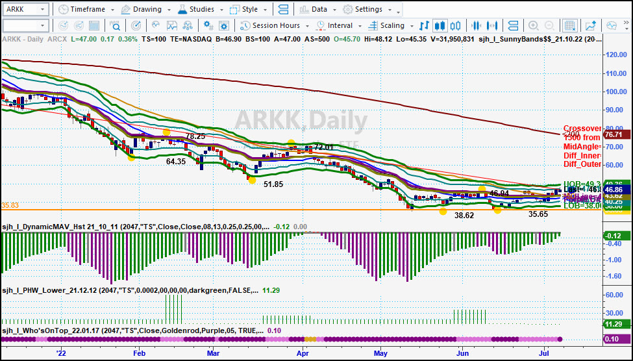Click the second greyed chart-arrow icon
The width and height of the screenshot is (633, 361).
point(79,26)
